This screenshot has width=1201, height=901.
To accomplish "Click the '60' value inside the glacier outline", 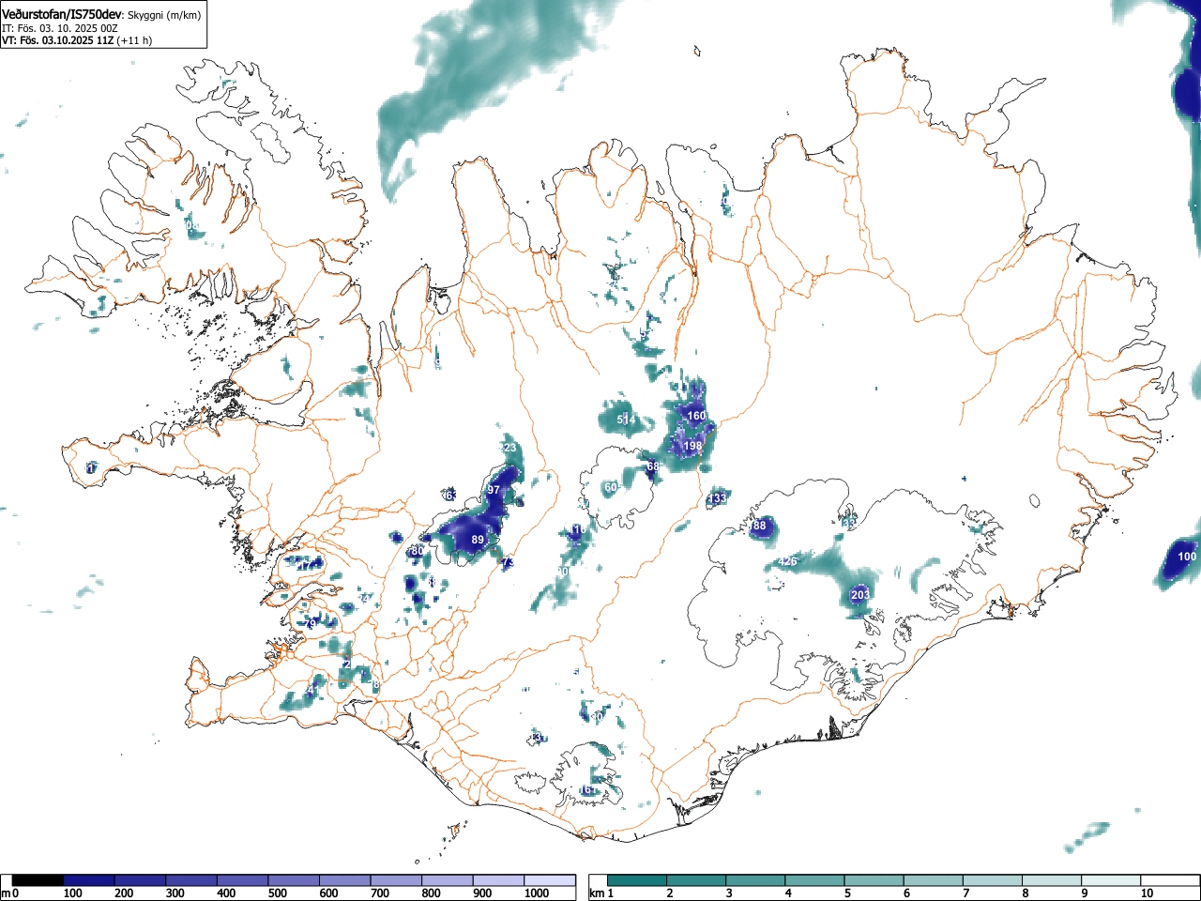I will click(611, 487).
